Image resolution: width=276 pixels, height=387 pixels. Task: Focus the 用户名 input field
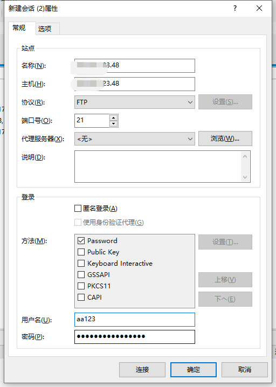pos(135,320)
